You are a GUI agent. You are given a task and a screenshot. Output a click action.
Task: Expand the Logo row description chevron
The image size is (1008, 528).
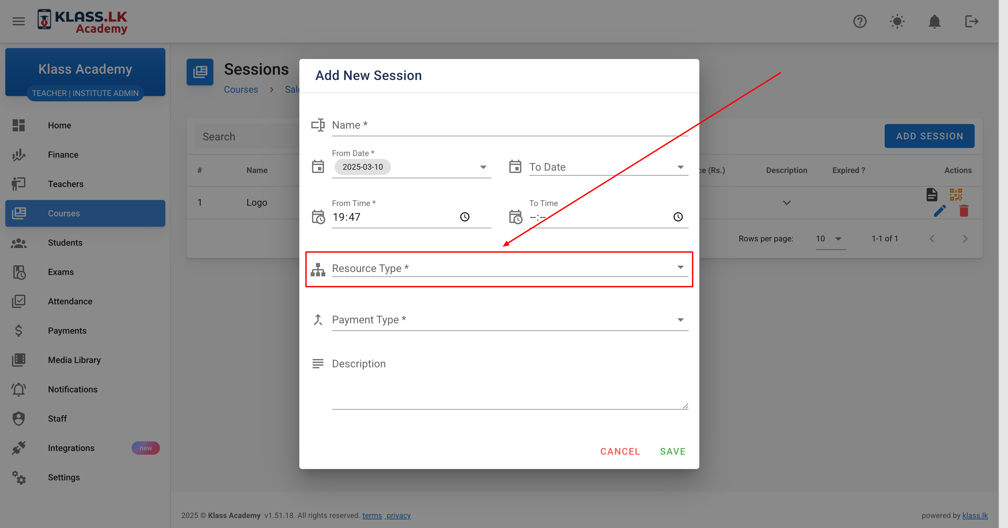tap(787, 203)
